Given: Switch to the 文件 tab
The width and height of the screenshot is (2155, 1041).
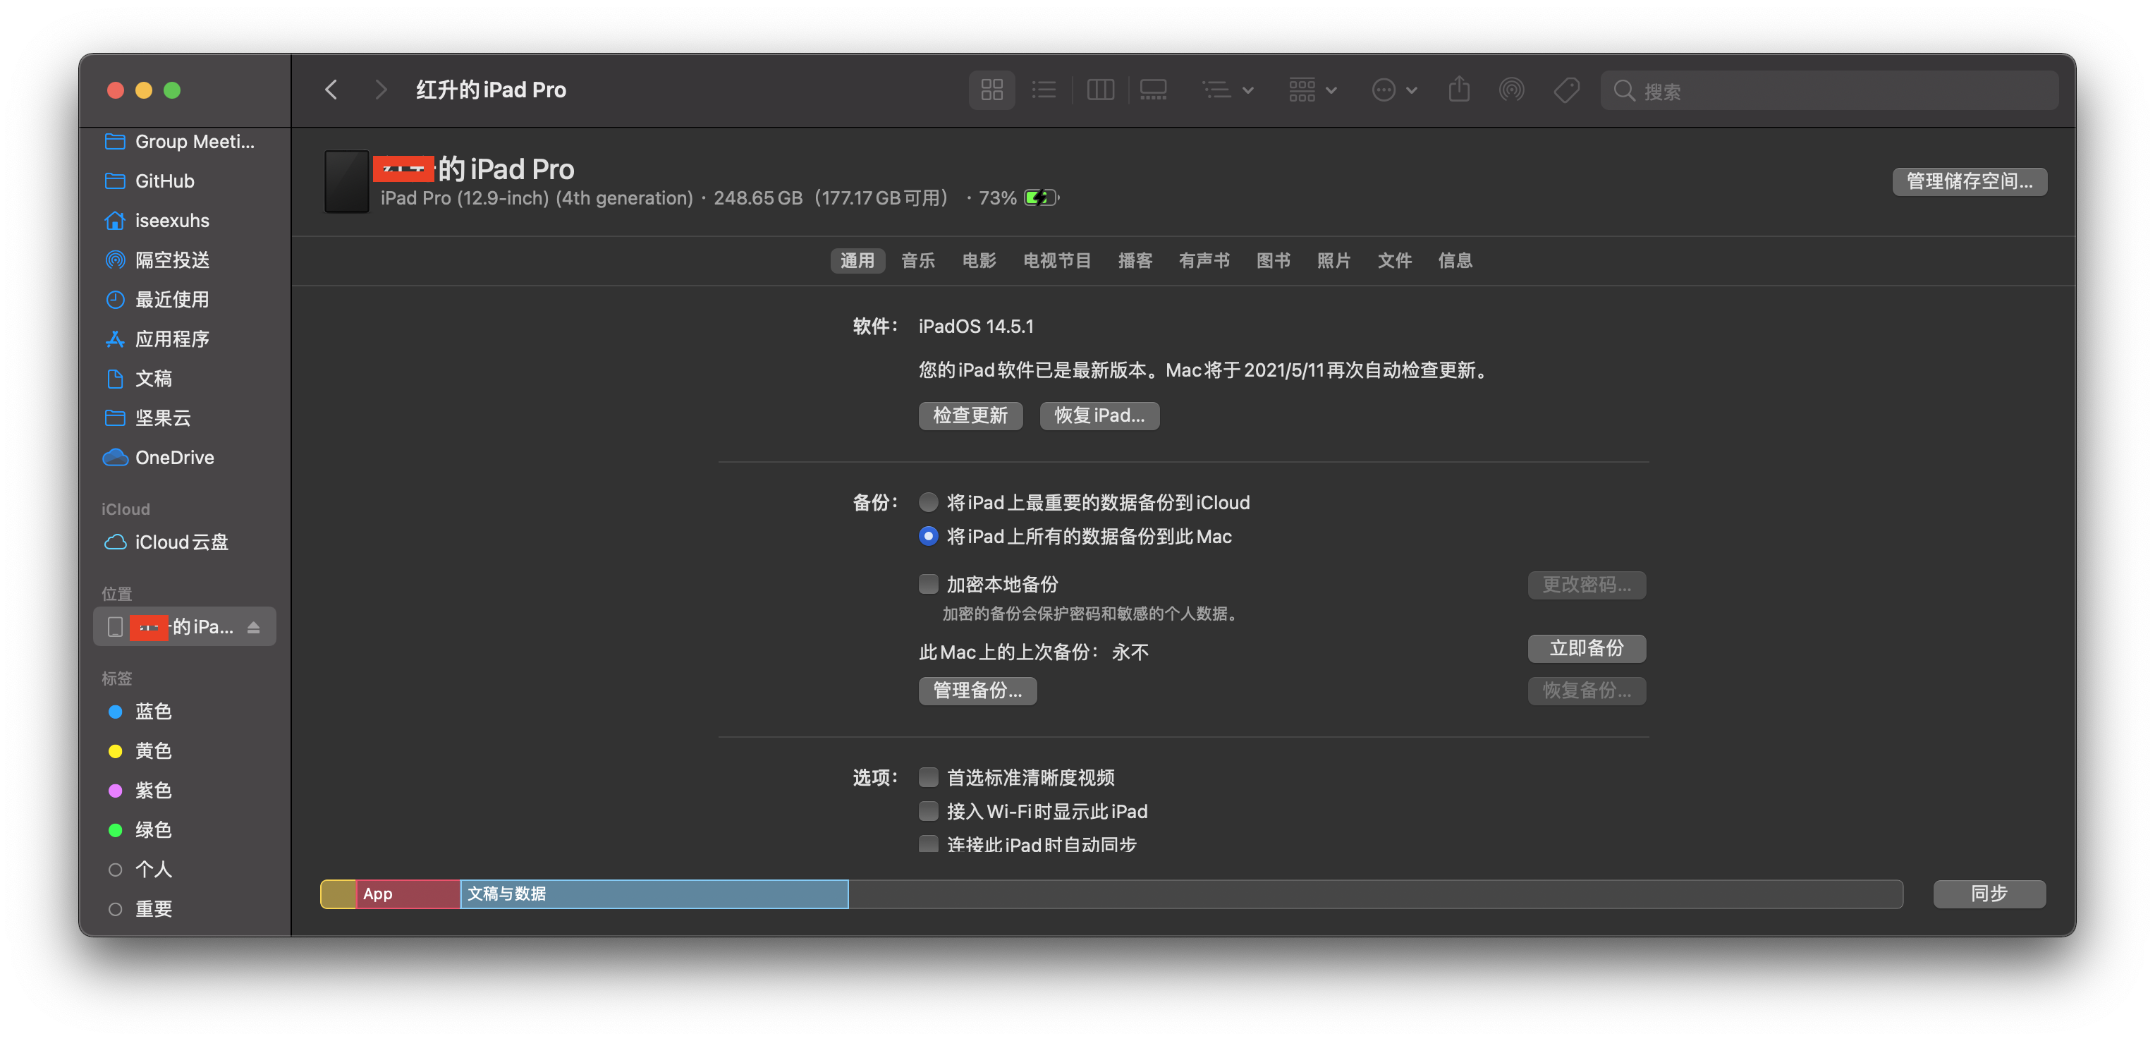Looking at the screenshot, I should pyautogui.click(x=1395, y=260).
